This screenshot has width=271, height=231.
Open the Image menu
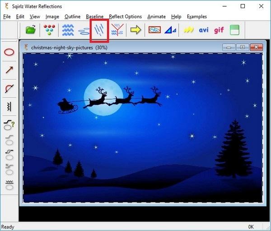(52, 17)
